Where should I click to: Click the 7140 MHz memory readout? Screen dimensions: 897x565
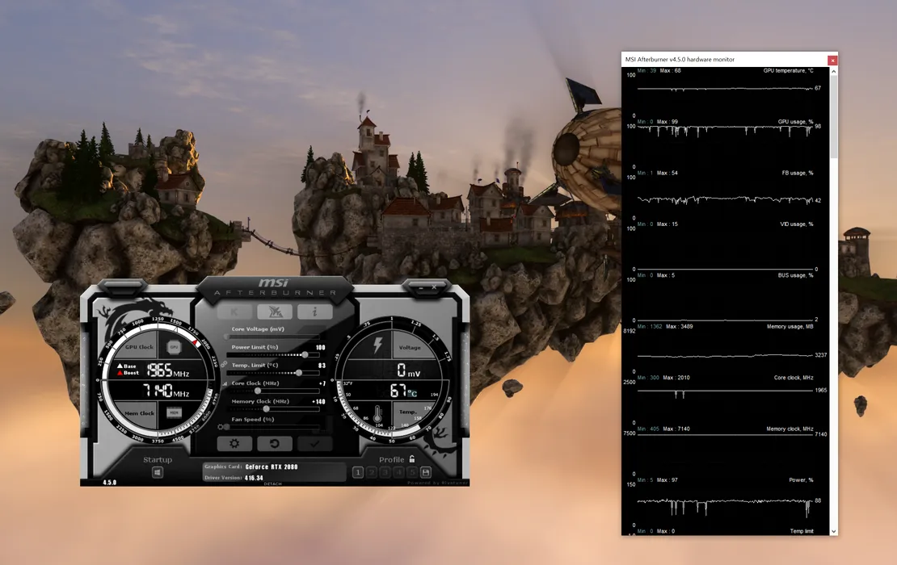click(166, 391)
